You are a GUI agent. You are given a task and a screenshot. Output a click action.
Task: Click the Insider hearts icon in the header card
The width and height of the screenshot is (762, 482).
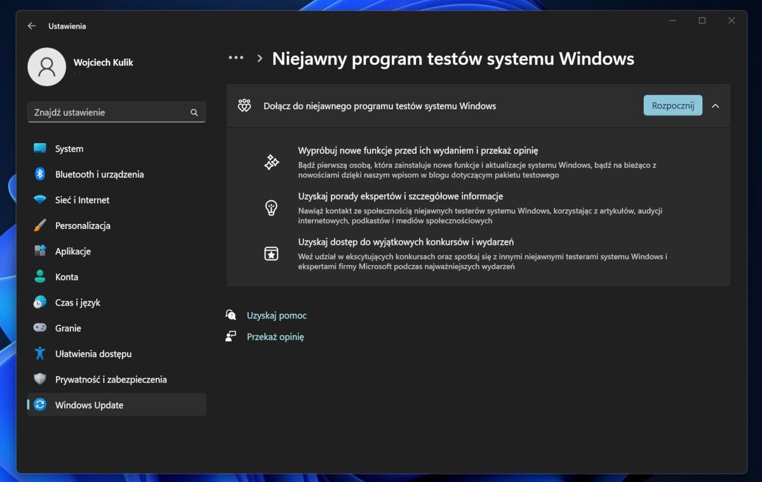point(244,106)
